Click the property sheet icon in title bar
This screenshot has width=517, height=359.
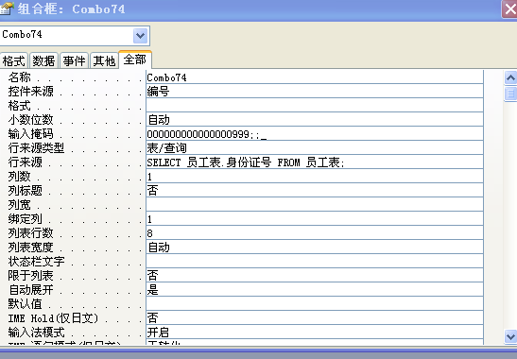(x=7, y=9)
